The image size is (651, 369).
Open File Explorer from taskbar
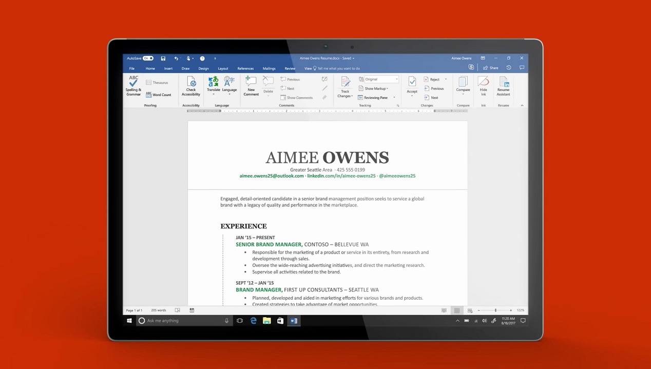(267, 321)
